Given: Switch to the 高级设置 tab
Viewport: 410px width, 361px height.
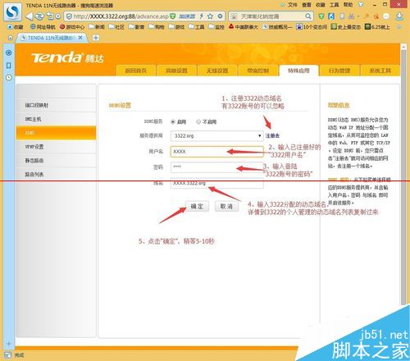Looking at the screenshot, I should pyautogui.click(x=176, y=71).
